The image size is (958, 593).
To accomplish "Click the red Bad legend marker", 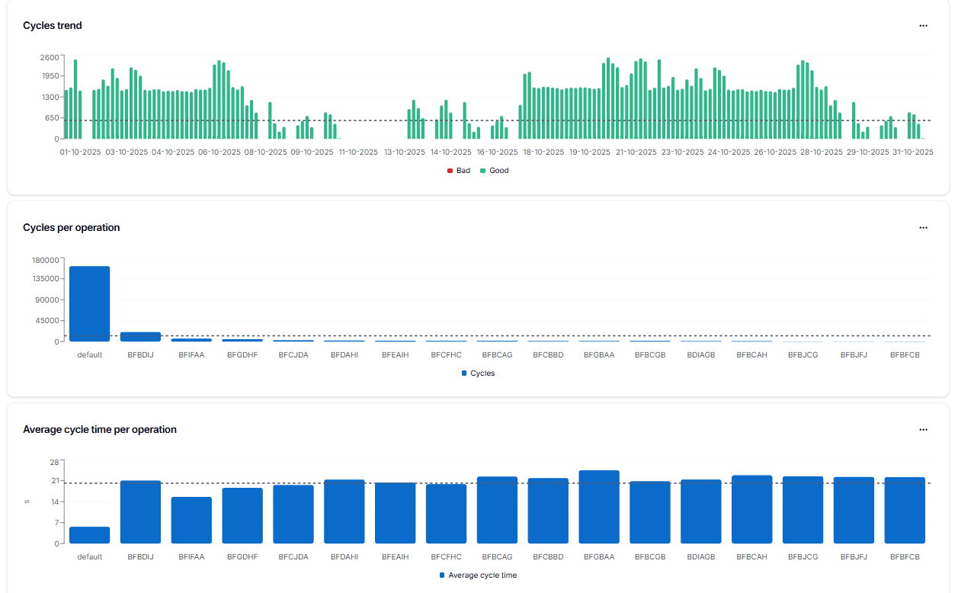I will pos(450,171).
